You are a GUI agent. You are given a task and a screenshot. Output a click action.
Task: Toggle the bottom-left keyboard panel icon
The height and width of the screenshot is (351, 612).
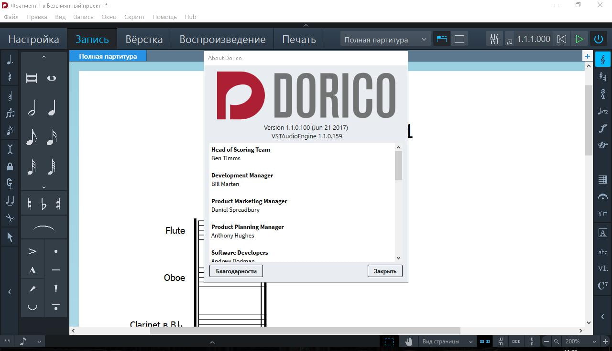point(7,341)
